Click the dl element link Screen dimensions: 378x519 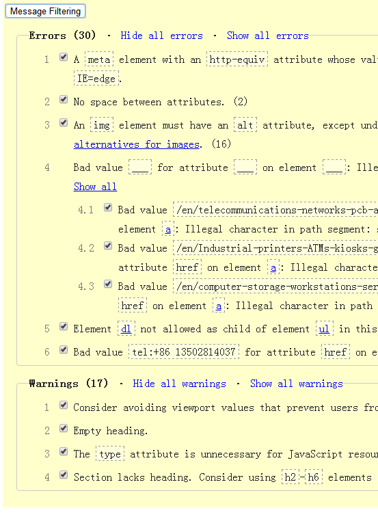(126, 329)
